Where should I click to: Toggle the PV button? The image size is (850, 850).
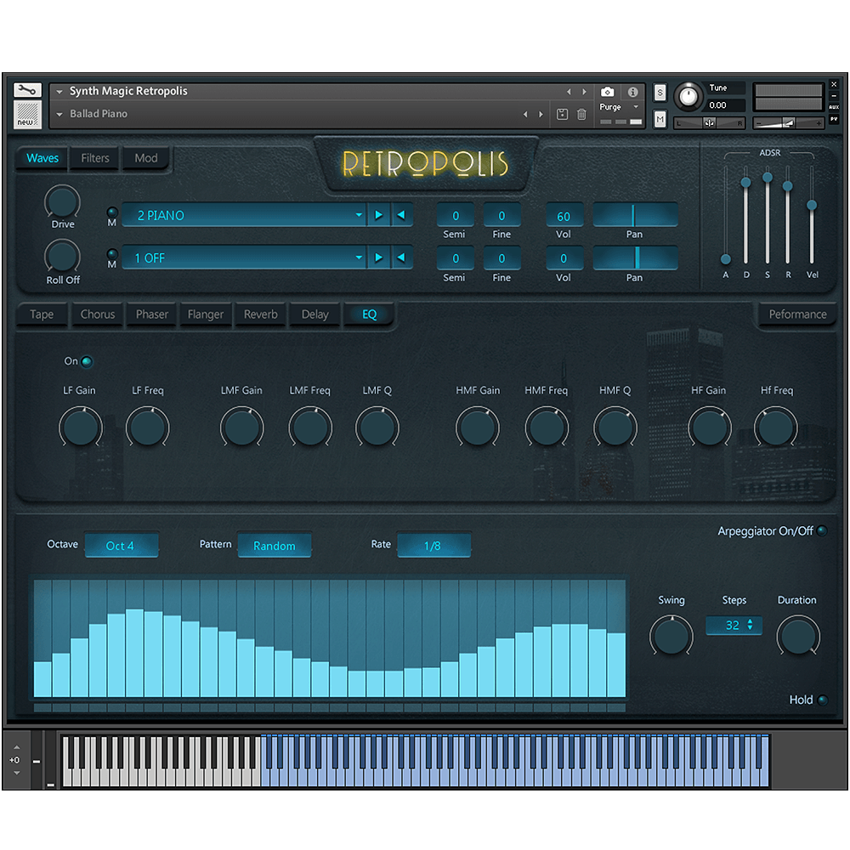click(x=834, y=119)
